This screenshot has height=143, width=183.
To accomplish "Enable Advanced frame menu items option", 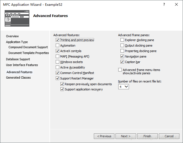I will pyautogui.click(x=120, y=70).
